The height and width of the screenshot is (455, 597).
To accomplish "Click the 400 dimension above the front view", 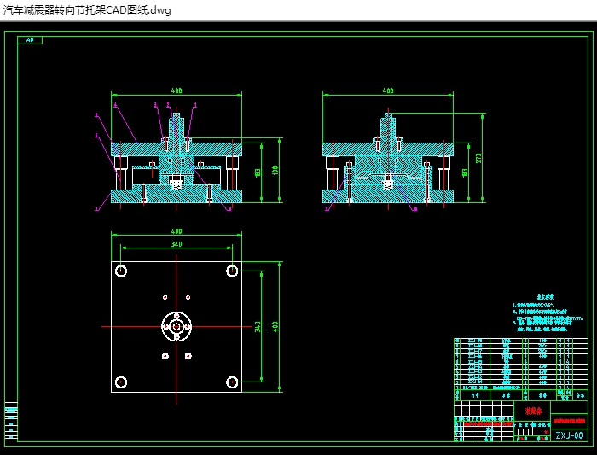I will [177, 90].
